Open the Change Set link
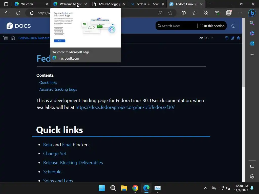 (55, 154)
